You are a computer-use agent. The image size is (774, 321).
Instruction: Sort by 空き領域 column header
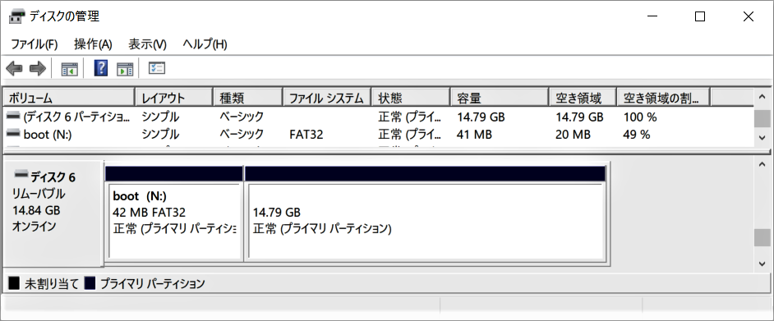coord(583,98)
